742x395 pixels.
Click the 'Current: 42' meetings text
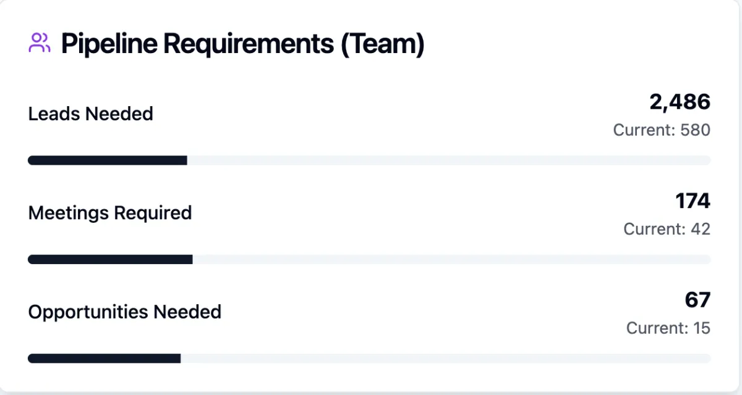[x=667, y=229]
